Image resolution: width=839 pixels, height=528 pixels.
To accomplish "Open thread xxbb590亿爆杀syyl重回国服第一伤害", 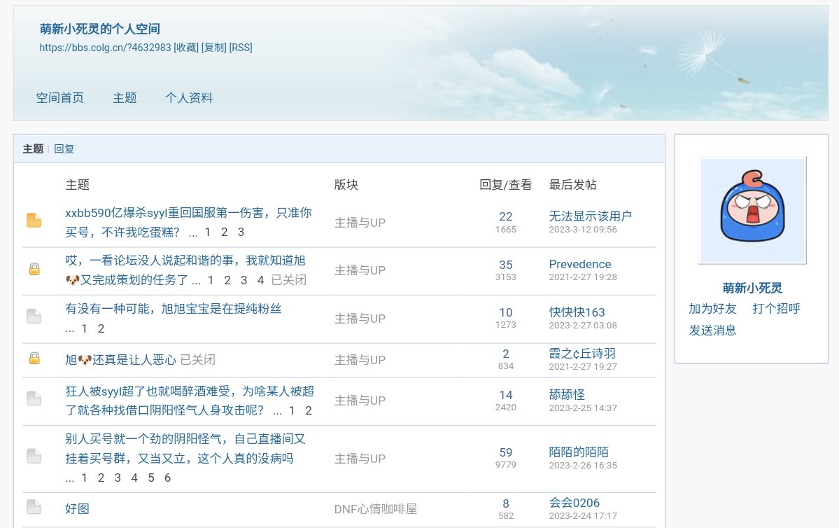I will point(188,222).
